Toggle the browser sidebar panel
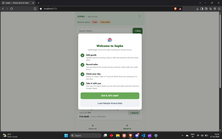222x139 pixels. [x=202, y=9]
